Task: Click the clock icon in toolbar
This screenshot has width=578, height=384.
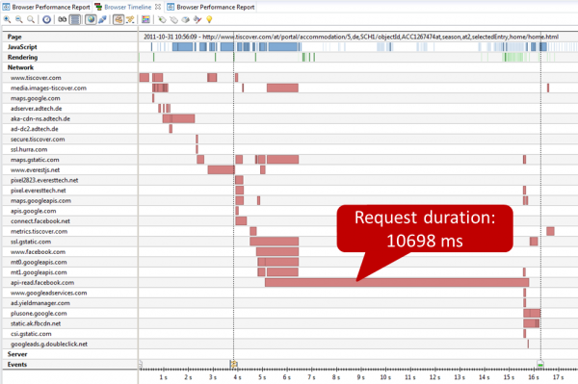Action: click(x=46, y=19)
